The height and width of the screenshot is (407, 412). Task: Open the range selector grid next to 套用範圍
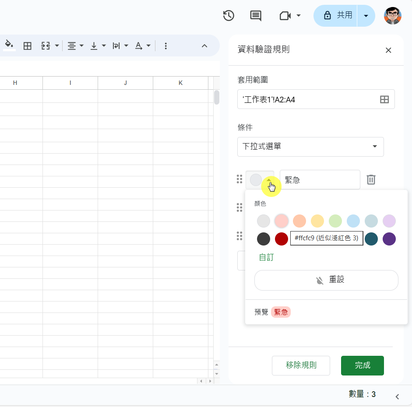[x=384, y=99]
